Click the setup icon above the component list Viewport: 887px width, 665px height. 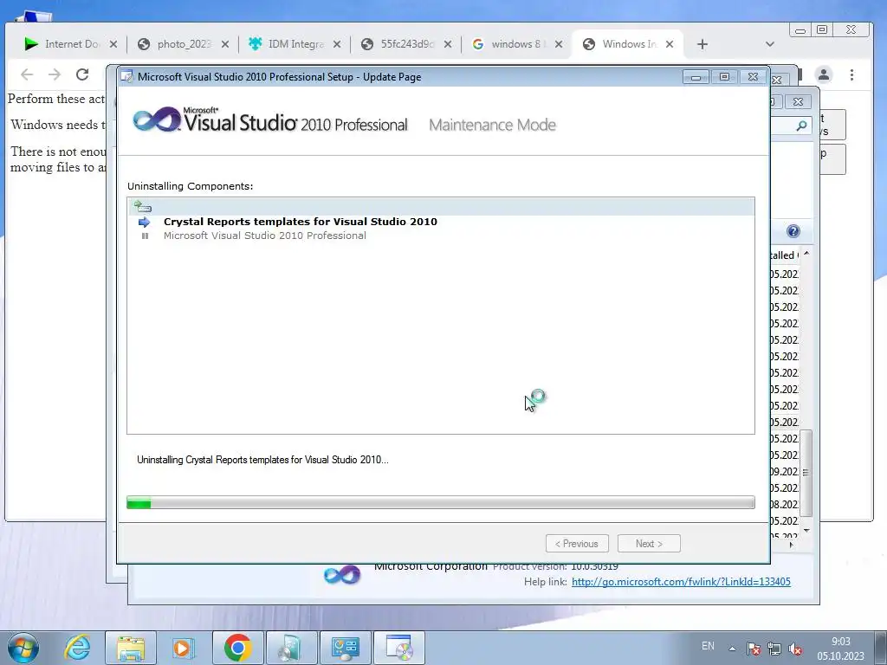(x=142, y=206)
